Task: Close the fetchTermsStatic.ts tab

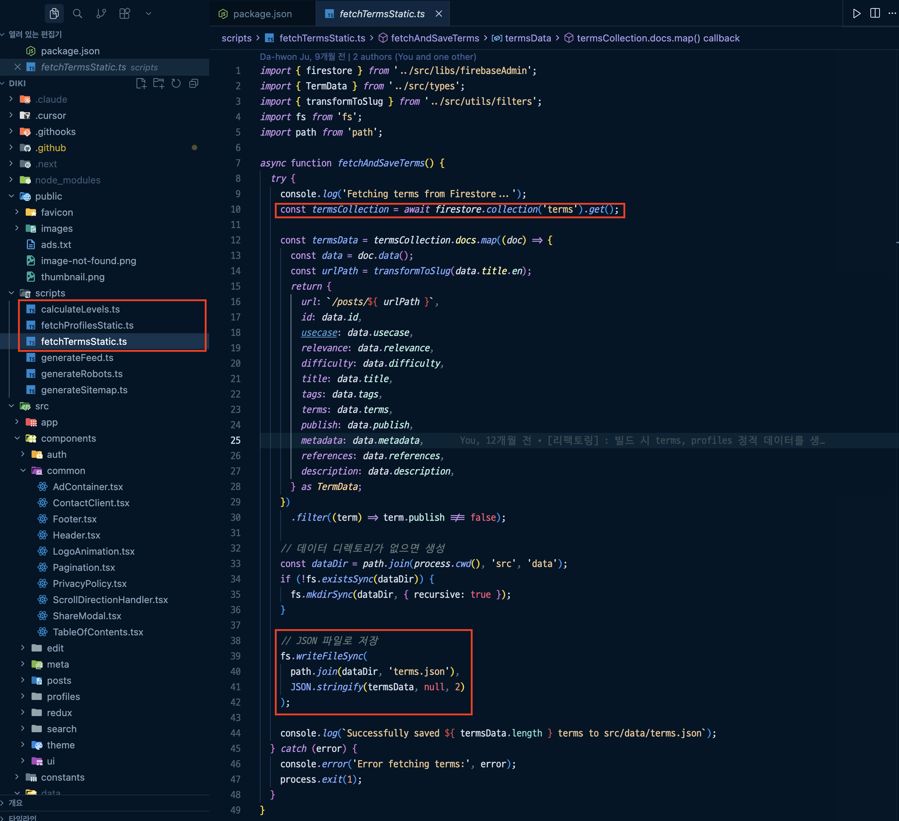Action: click(x=439, y=13)
